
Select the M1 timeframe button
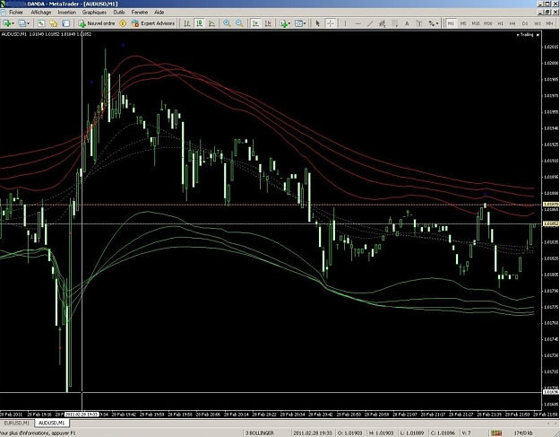point(451,23)
